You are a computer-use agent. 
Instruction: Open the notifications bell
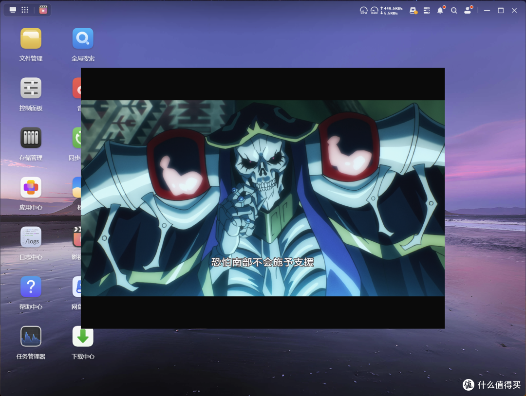(x=440, y=10)
